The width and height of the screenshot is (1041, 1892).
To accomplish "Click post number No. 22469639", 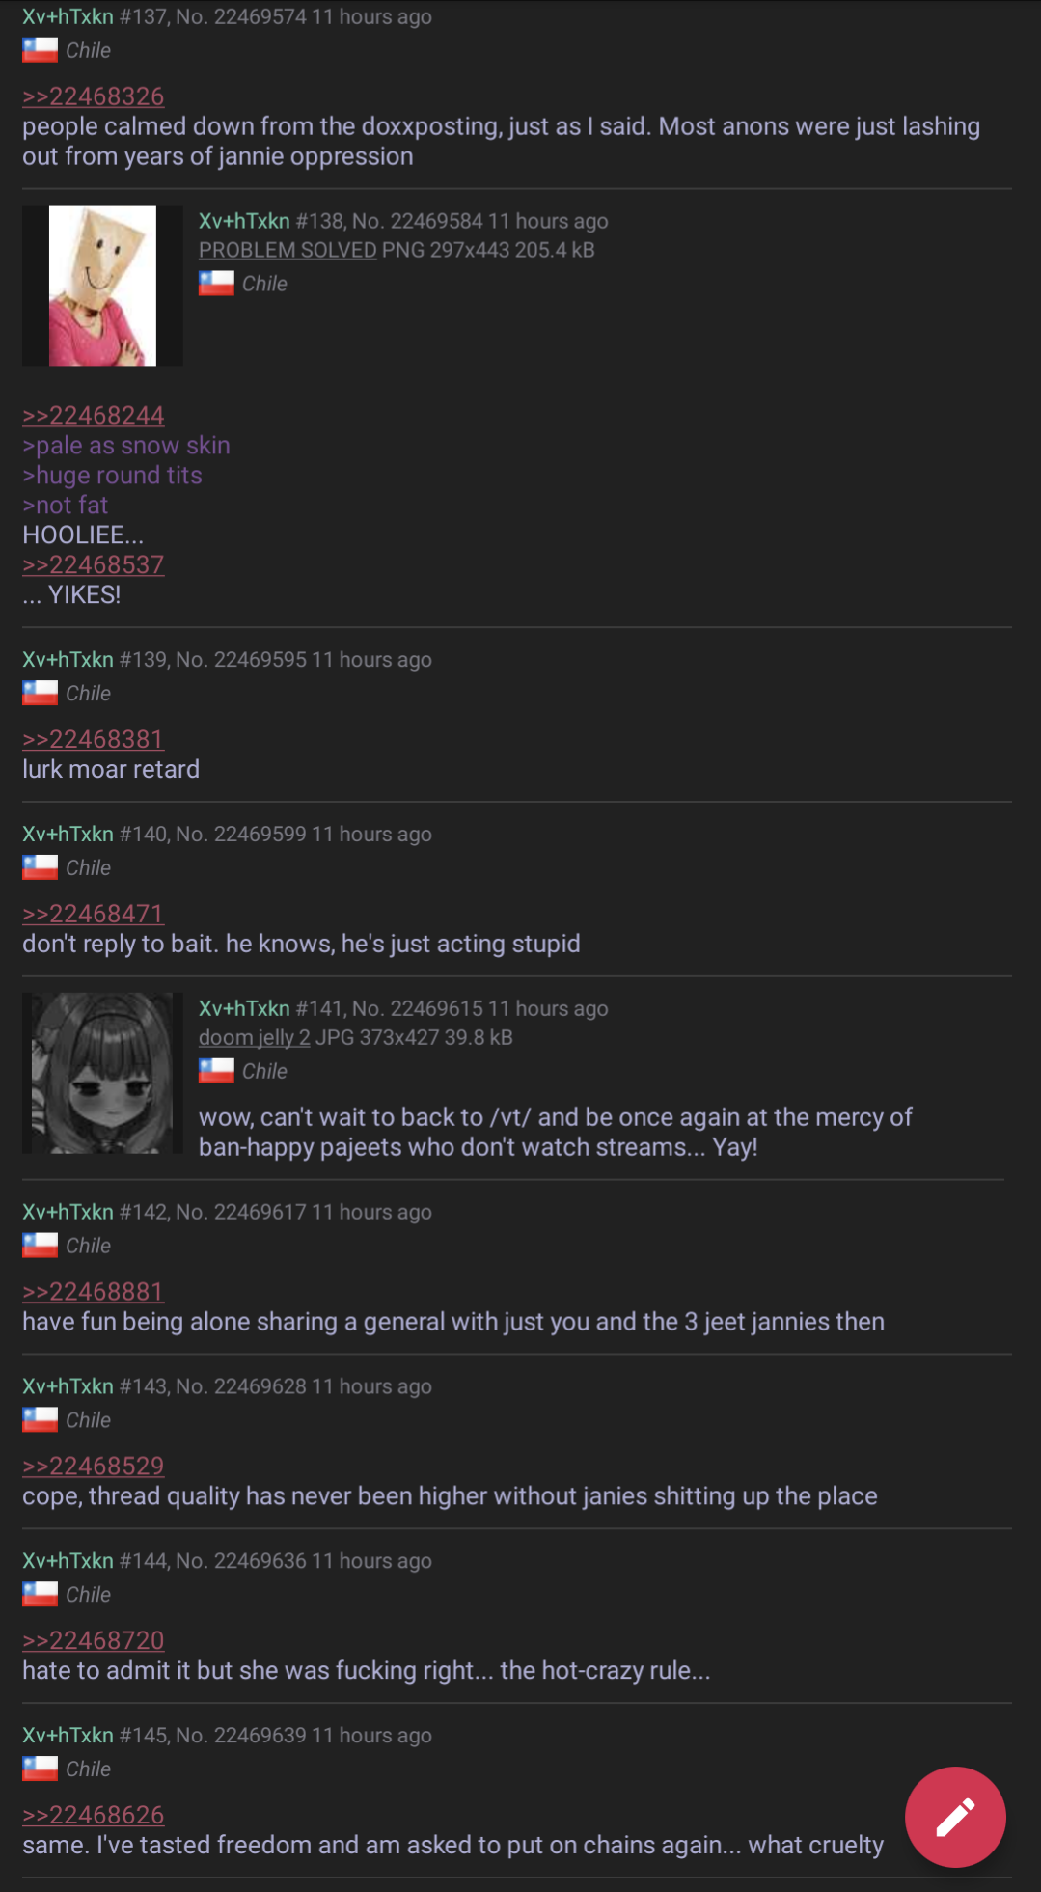I will coord(241,1735).
